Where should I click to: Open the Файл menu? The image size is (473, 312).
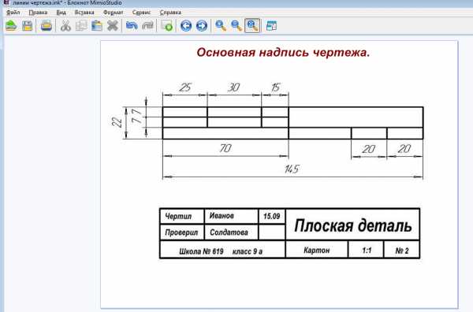(x=13, y=13)
